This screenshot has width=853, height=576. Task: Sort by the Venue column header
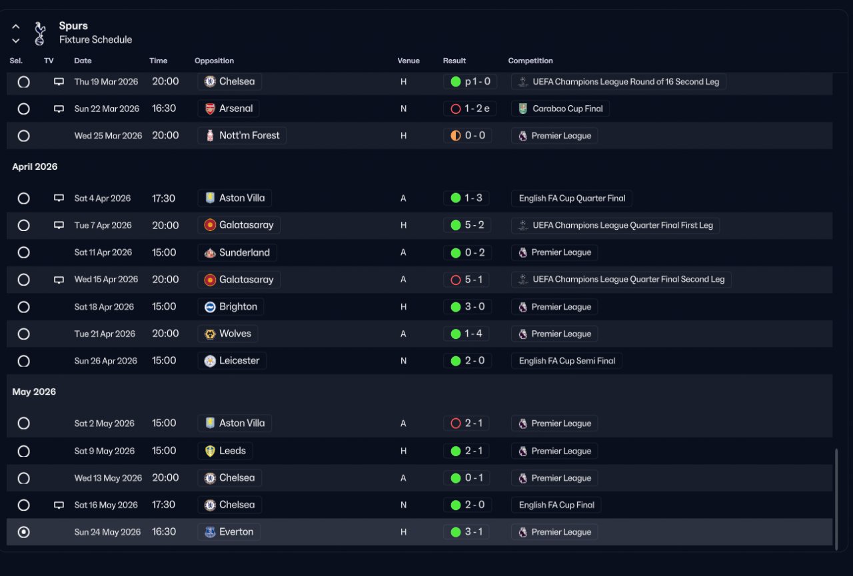point(409,61)
